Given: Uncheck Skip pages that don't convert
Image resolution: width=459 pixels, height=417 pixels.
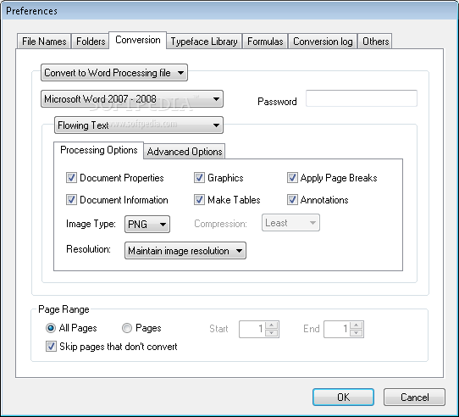Looking at the screenshot, I should 51,347.
